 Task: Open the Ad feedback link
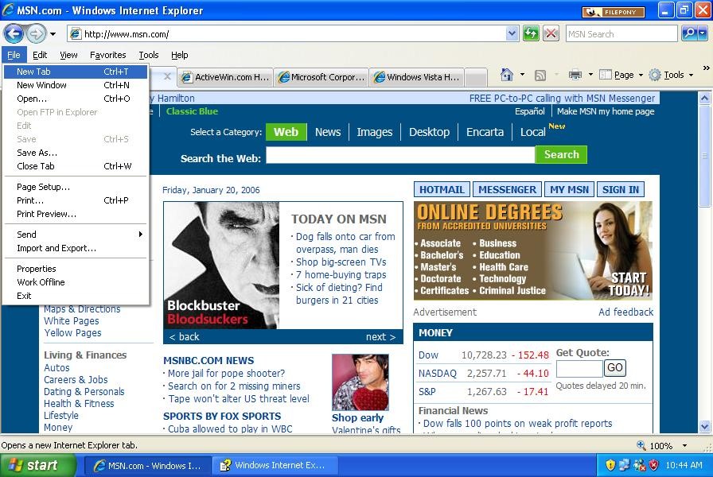(625, 312)
